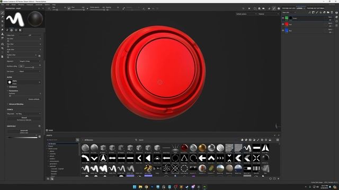Screen dimensions: 339x190
Task: Add a paint layer icon in Layers panel
Action: [317, 13]
